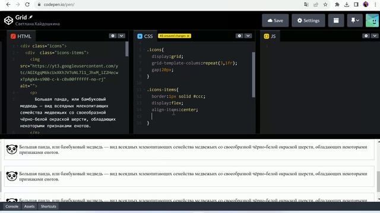This screenshot has width=380, height=213.
Task: Click the .icons-items selector line in CSS
Action: coord(163,89)
